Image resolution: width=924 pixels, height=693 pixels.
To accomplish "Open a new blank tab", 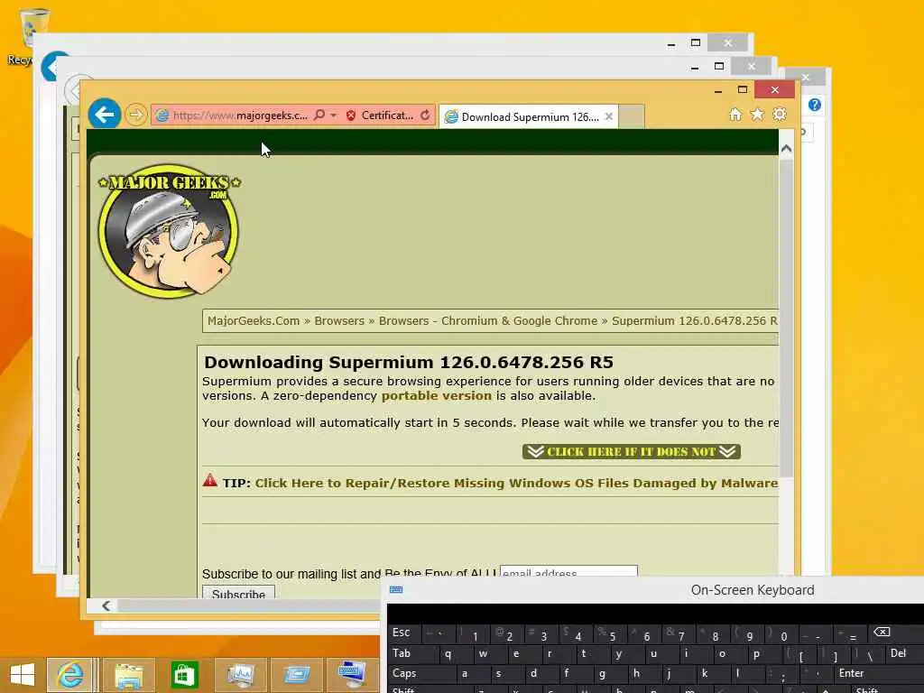I will point(631,116).
